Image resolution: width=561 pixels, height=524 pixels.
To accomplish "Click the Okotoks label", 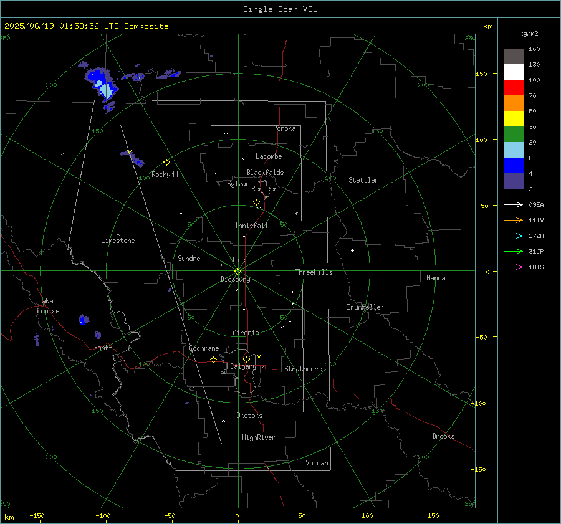I will pyautogui.click(x=249, y=416).
